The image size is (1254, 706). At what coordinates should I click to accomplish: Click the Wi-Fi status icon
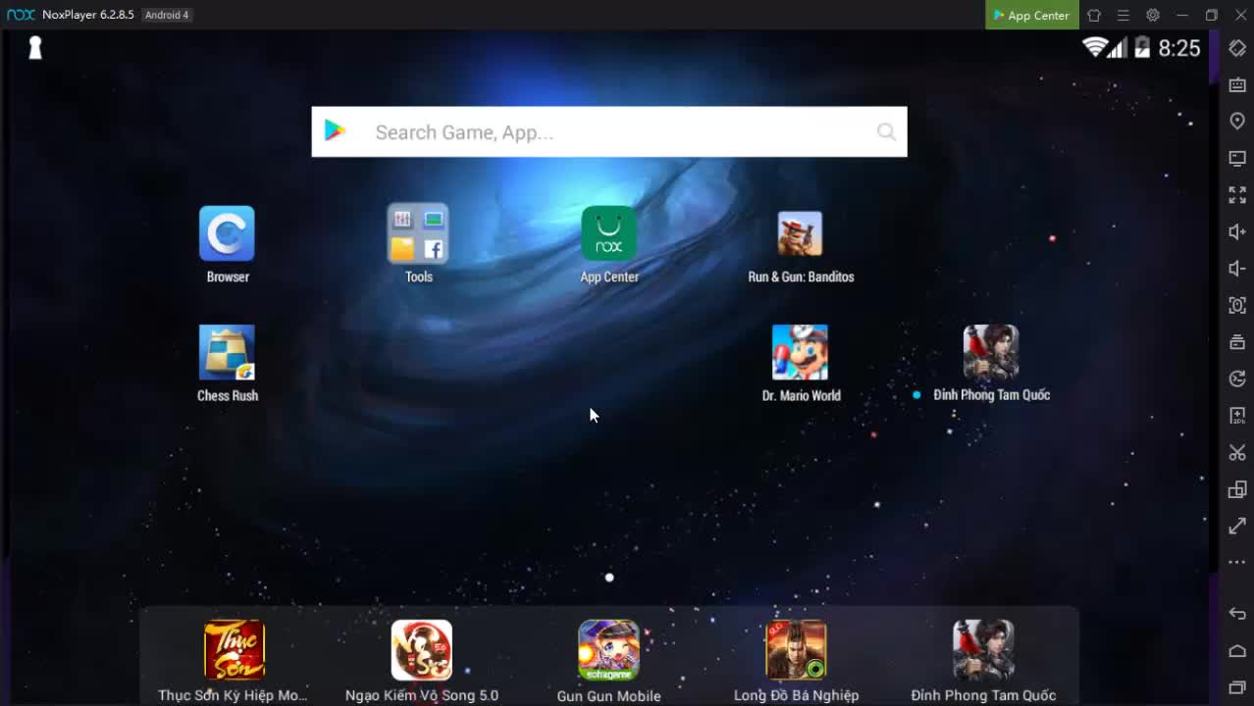pyautogui.click(x=1094, y=47)
